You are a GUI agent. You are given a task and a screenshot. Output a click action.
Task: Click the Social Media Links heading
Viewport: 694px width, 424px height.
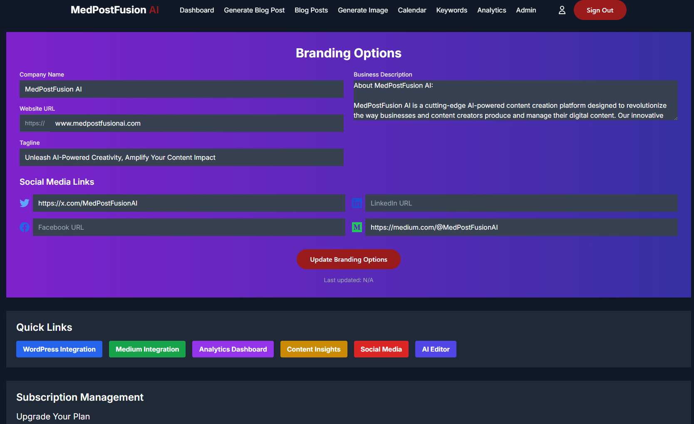pos(57,182)
